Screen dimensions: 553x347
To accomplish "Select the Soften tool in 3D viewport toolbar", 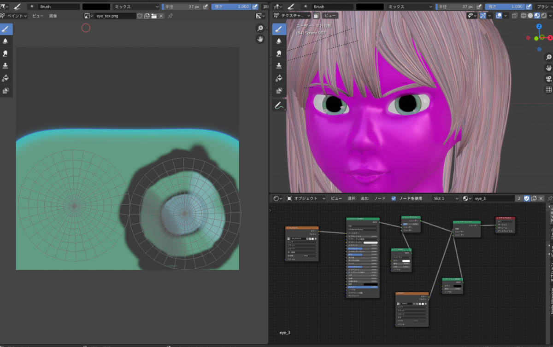I will tap(279, 41).
